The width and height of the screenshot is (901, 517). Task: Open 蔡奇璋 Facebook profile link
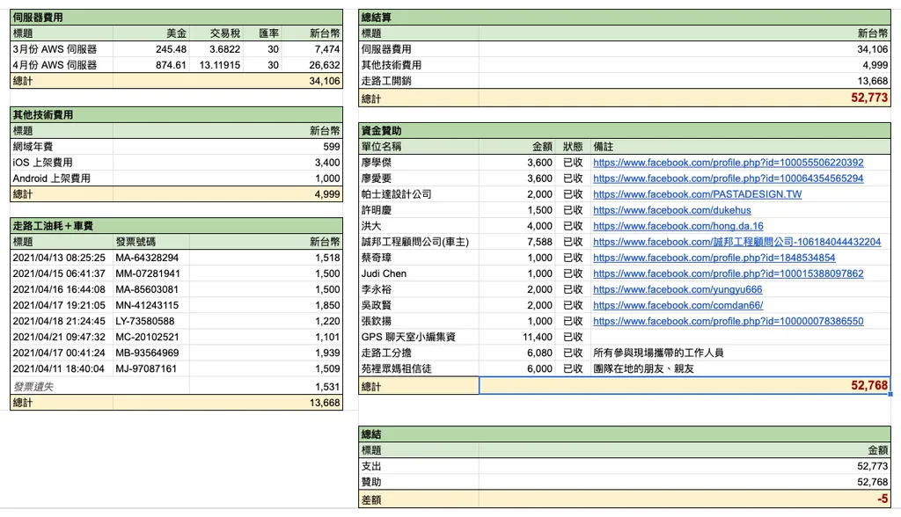coord(714,258)
